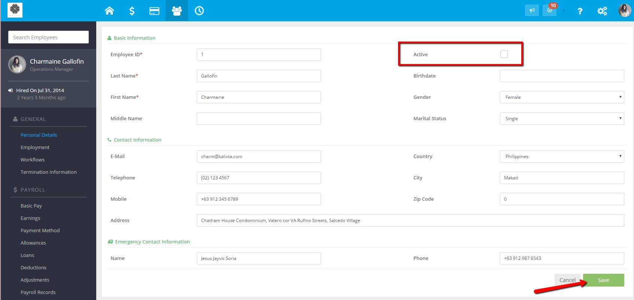This screenshot has height=300, width=634.
Task: Select Workflows in sidebar
Action: pos(33,160)
